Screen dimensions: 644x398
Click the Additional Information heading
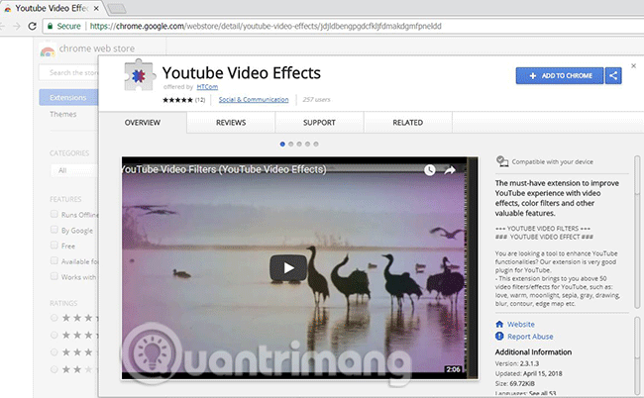click(x=533, y=352)
